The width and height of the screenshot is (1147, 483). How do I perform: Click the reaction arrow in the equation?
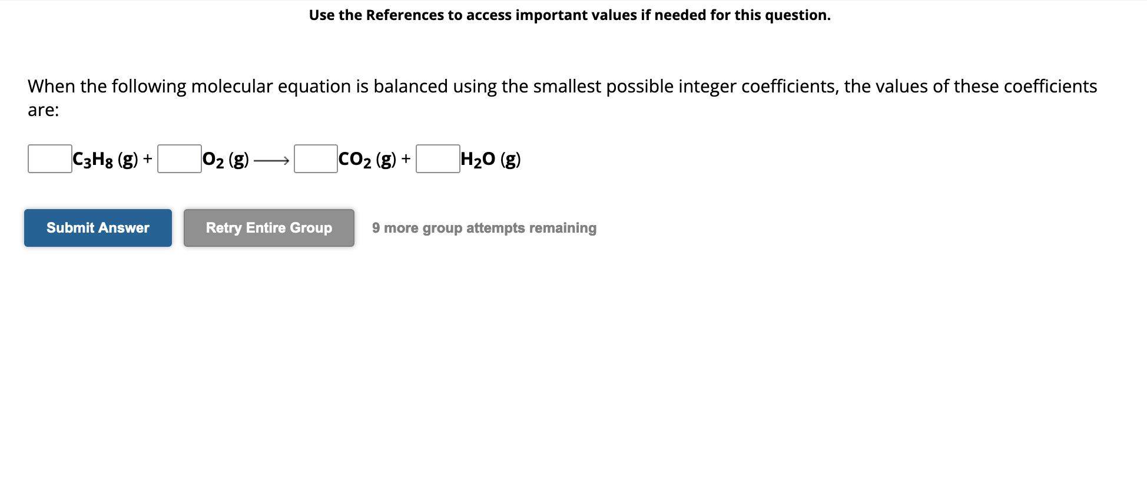(x=270, y=160)
